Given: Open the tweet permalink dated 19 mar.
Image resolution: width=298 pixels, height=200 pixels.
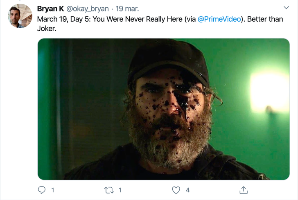Looking at the screenshot, I should (127, 9).
